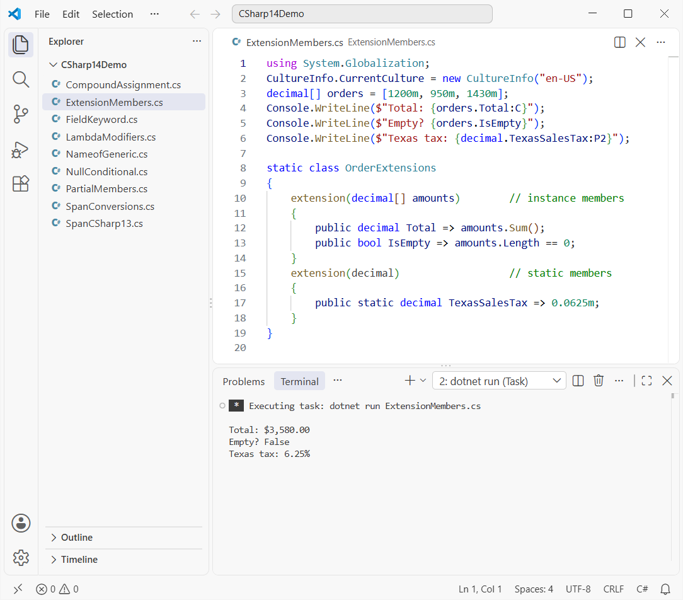683x600 pixels.
Task: Switch to the Problems tab
Action: (243, 382)
